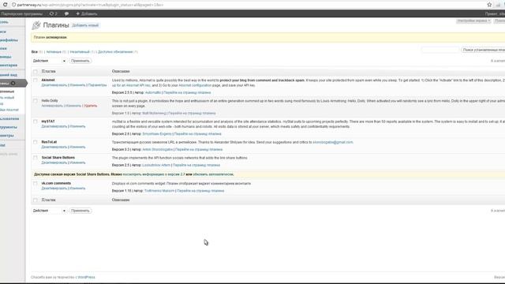Deactivate the Akismet plugin
Image resolution: width=505 pixels, height=284 pixels.
pyautogui.click(x=54, y=85)
